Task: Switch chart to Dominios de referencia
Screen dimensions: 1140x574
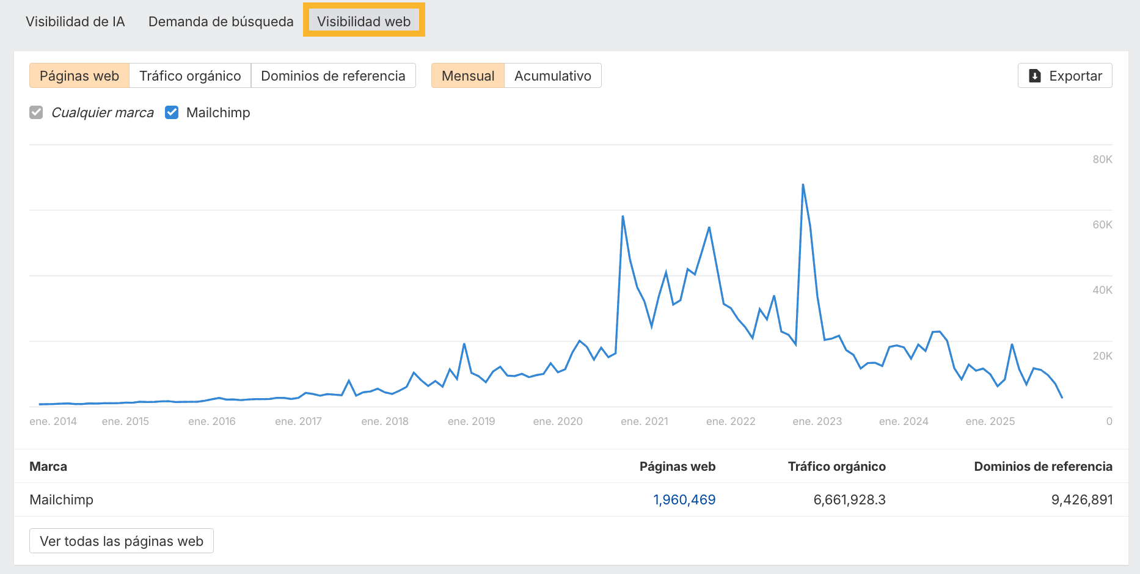Action: coord(333,76)
